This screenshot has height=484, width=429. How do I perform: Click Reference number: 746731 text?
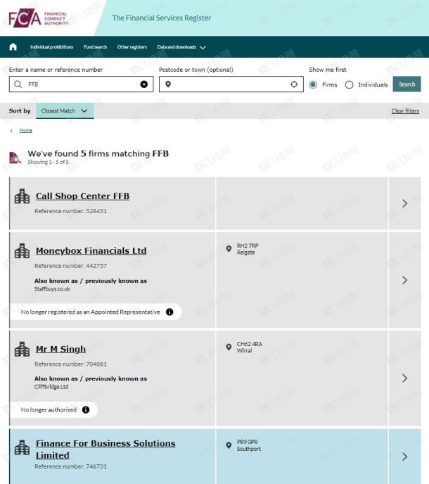coord(70,466)
